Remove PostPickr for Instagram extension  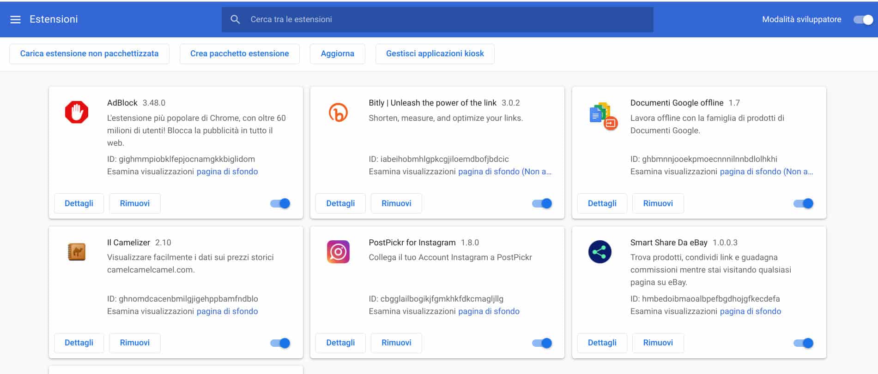396,343
